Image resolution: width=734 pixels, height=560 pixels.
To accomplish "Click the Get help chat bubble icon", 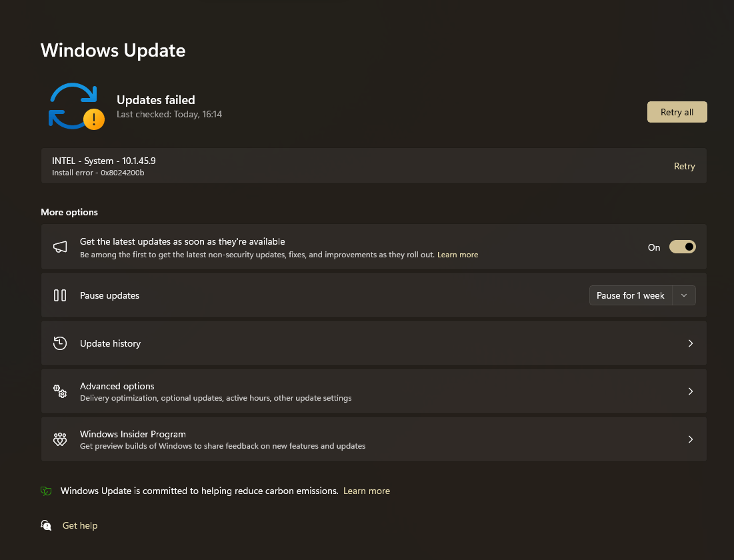I will [x=46, y=525].
